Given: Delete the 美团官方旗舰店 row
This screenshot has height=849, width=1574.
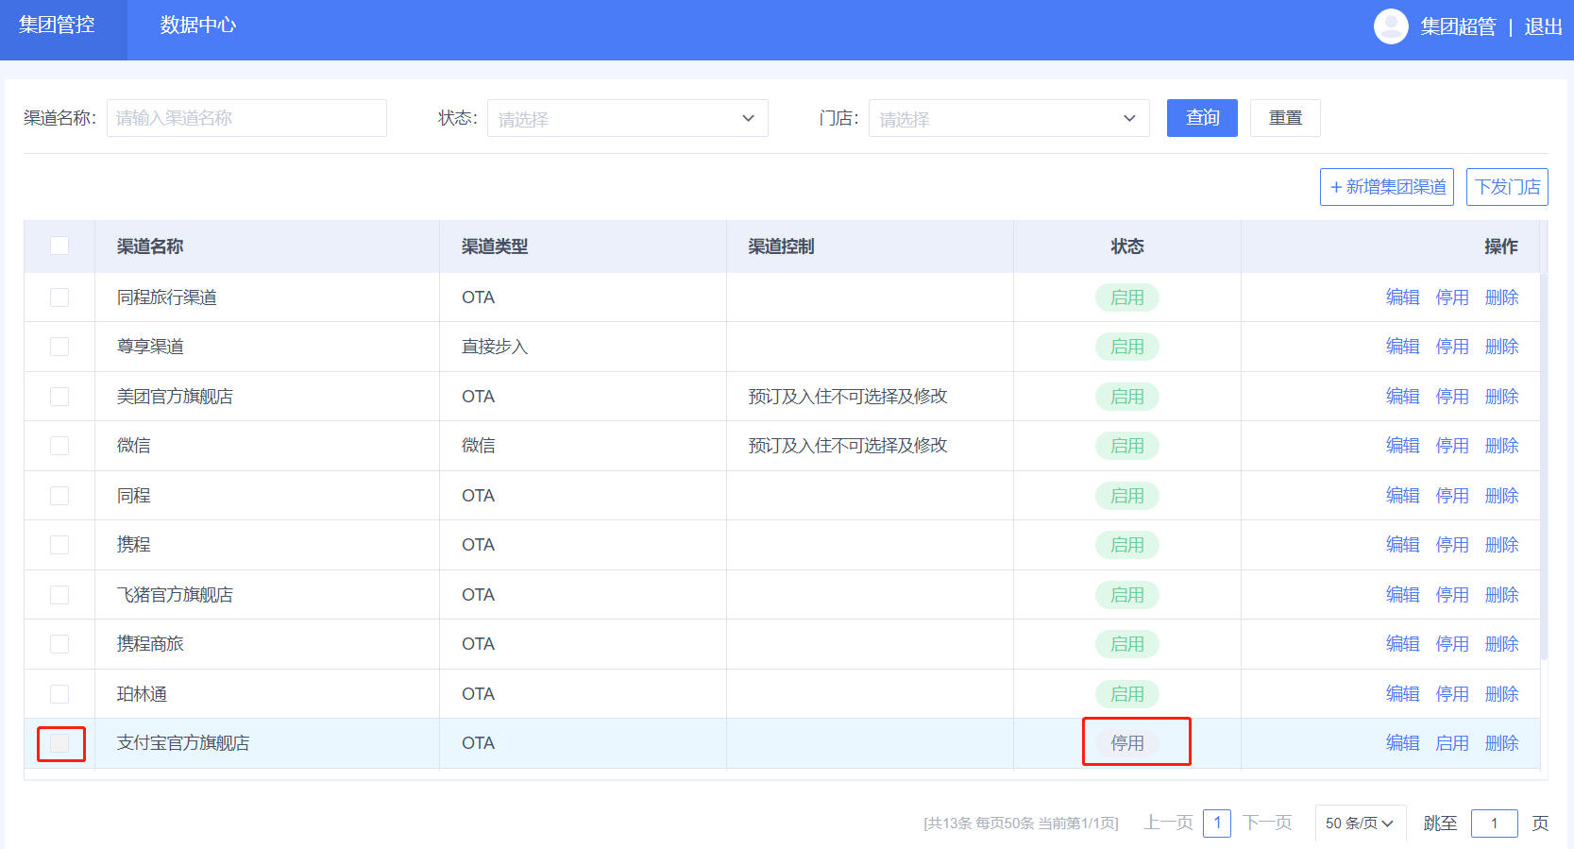Looking at the screenshot, I should click(1501, 397).
